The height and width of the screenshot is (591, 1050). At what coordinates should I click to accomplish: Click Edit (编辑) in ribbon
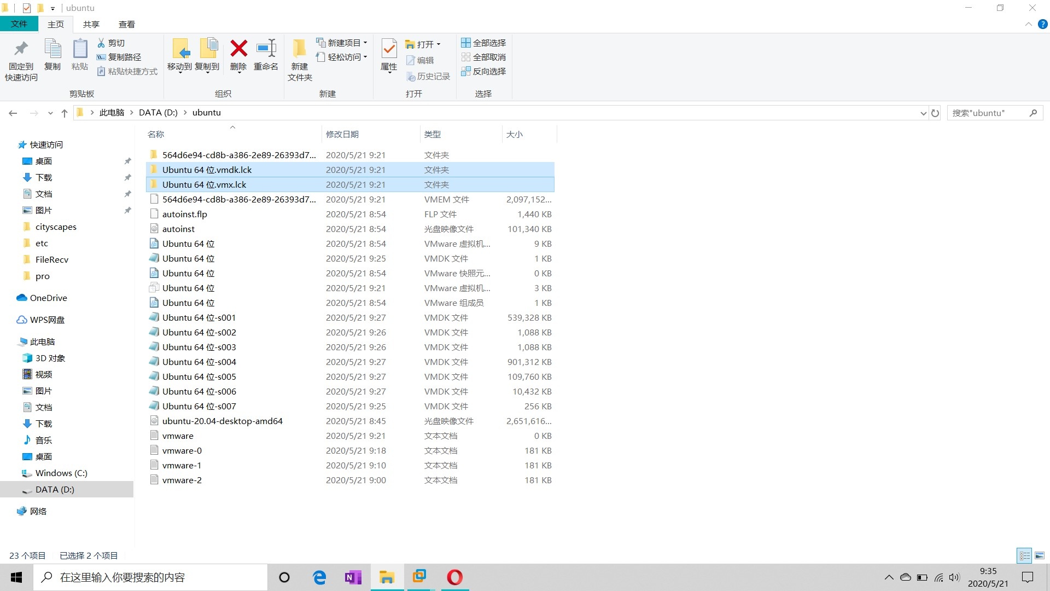pyautogui.click(x=420, y=60)
